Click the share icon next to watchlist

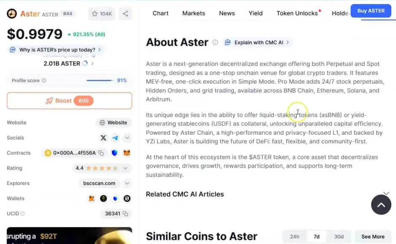pos(125,13)
